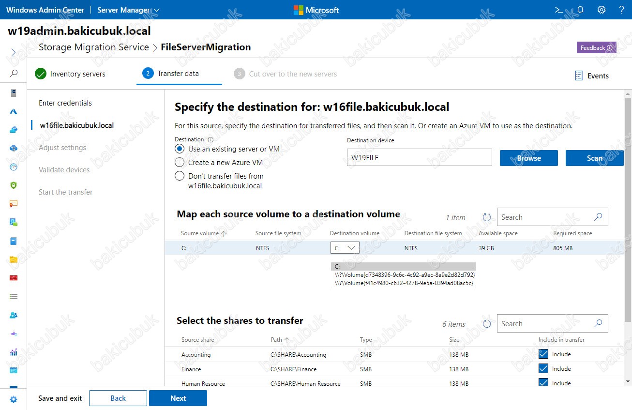Uncheck Include for Human Resource share

click(x=543, y=382)
